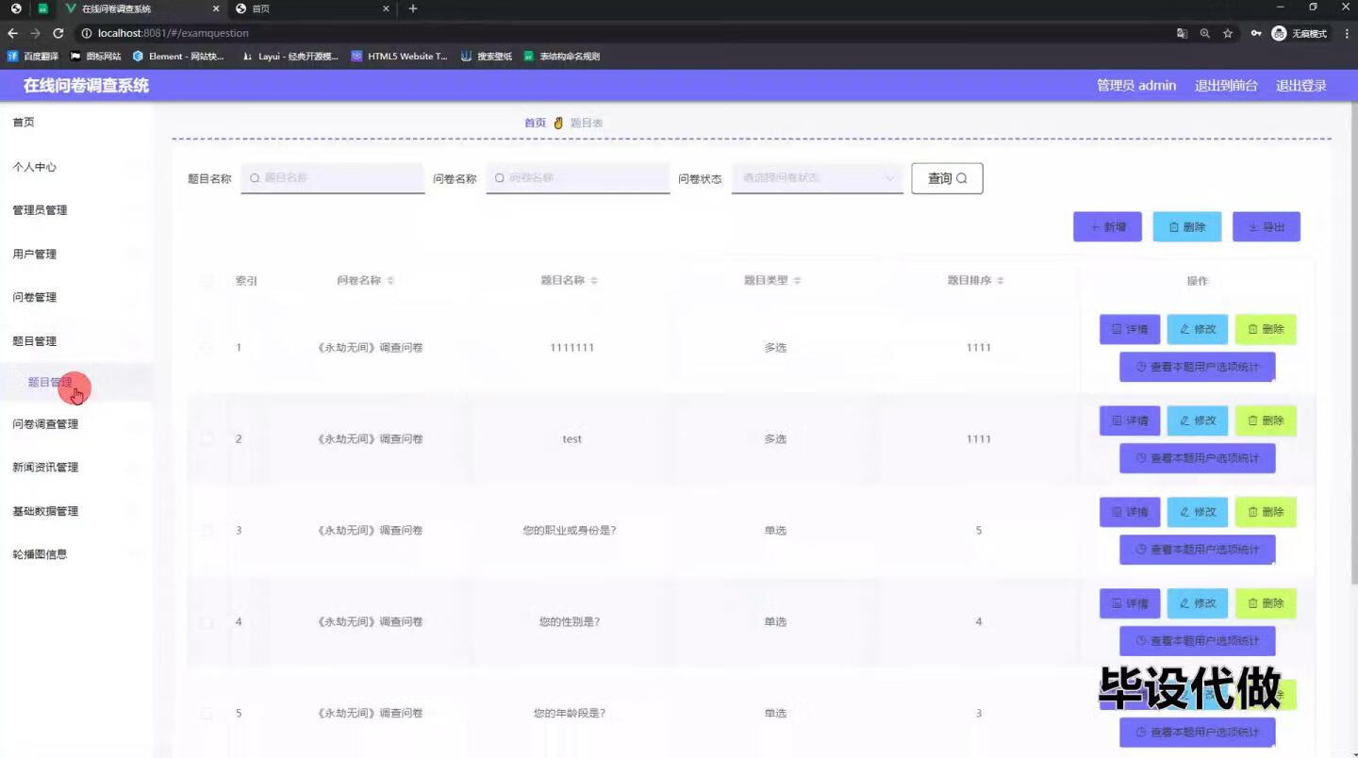The height and width of the screenshot is (758, 1358).
Task: Tick the select-all checkbox in table header
Action: click(207, 281)
